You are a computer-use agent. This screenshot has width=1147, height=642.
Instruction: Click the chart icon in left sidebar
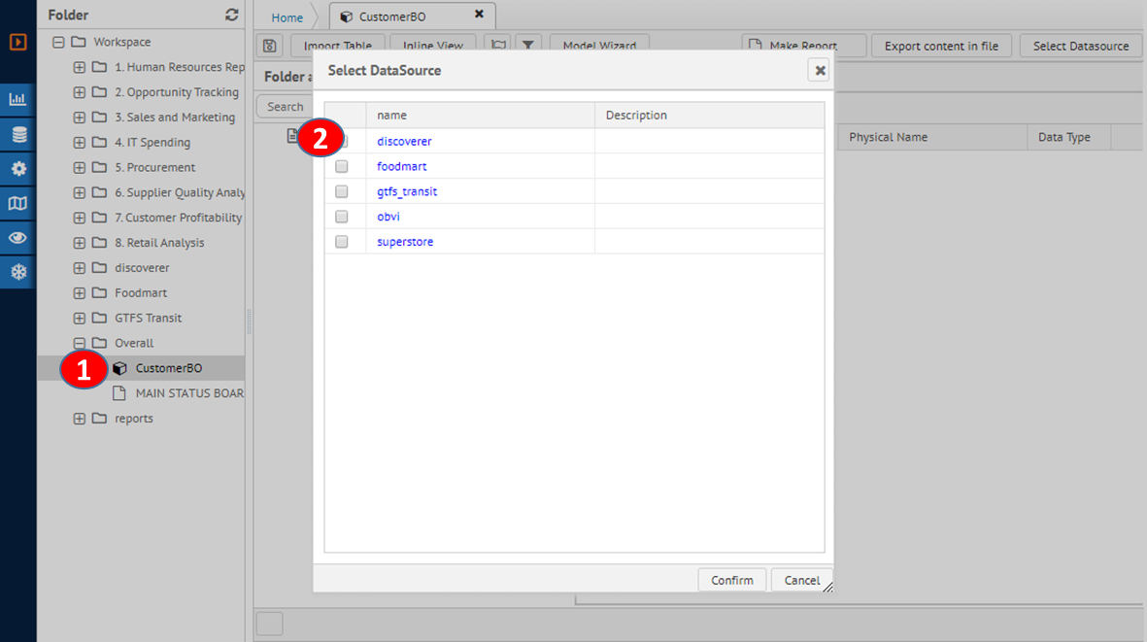point(17,100)
